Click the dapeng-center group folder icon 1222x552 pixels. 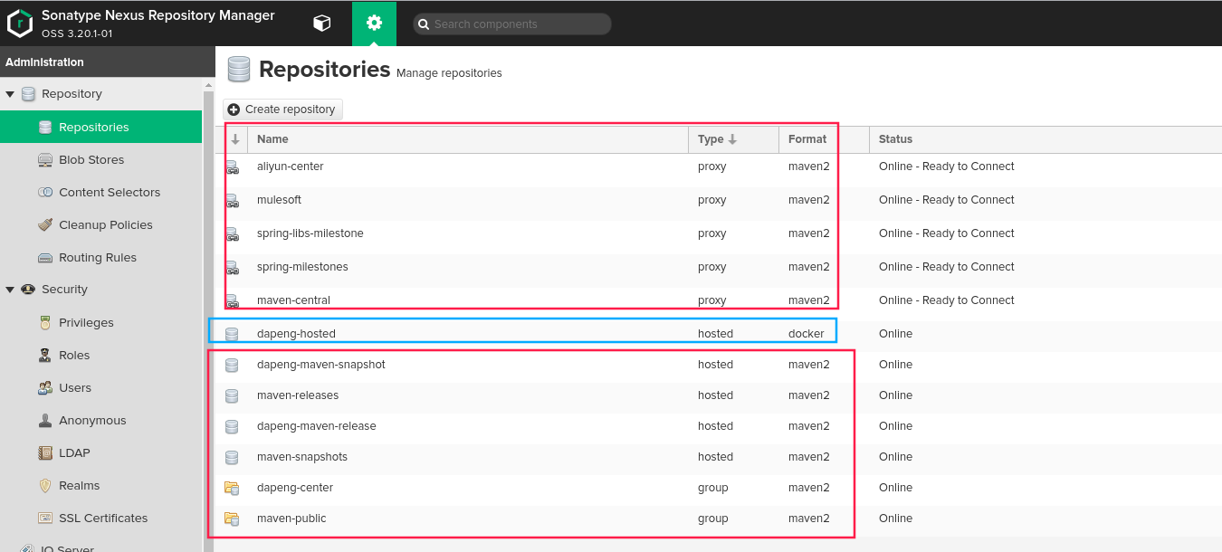pyautogui.click(x=232, y=488)
